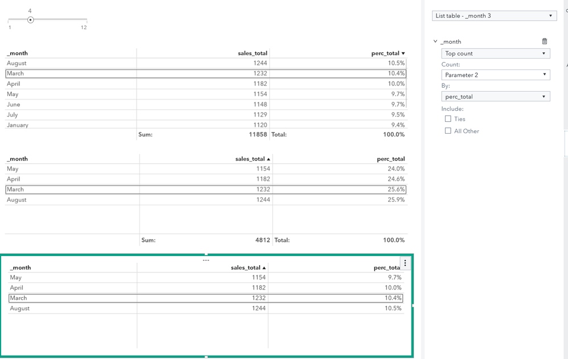Select the May row in bottom table
This screenshot has height=359, width=568.
pyautogui.click(x=206, y=278)
